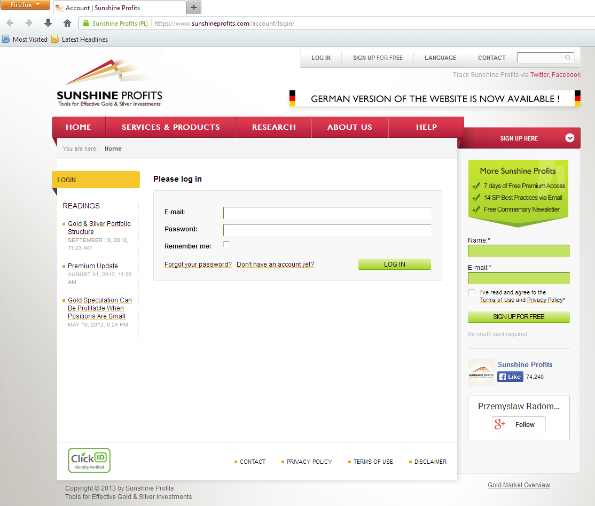The image size is (595, 506).
Task: Click the Gold Market Overview link
Action: pyautogui.click(x=519, y=485)
